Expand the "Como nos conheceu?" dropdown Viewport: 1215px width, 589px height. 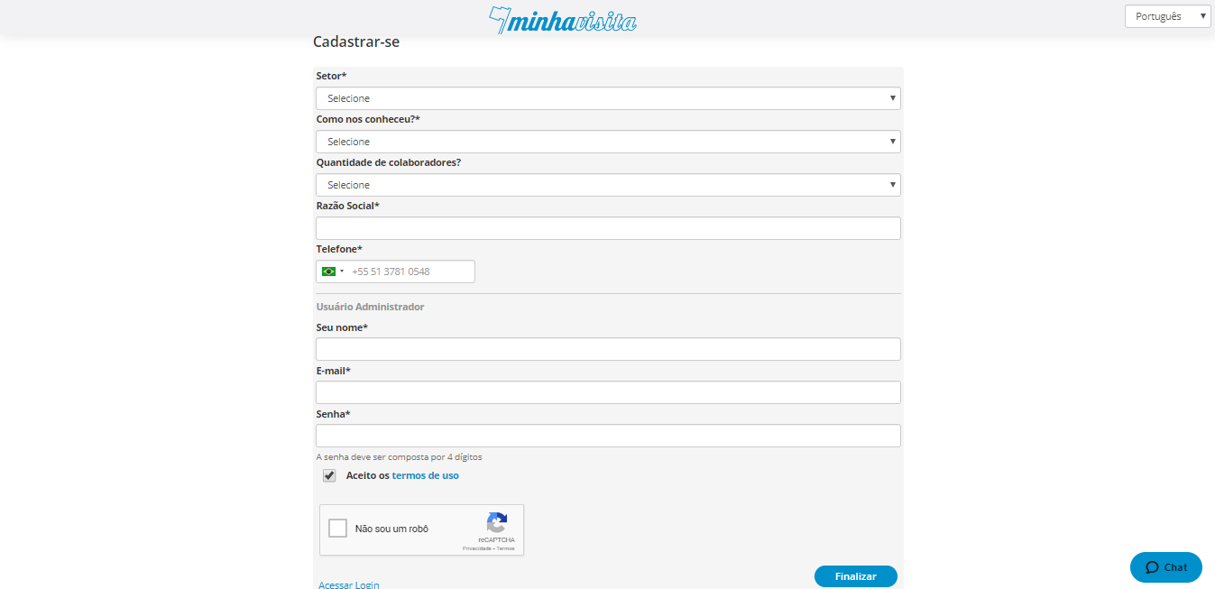607,142
